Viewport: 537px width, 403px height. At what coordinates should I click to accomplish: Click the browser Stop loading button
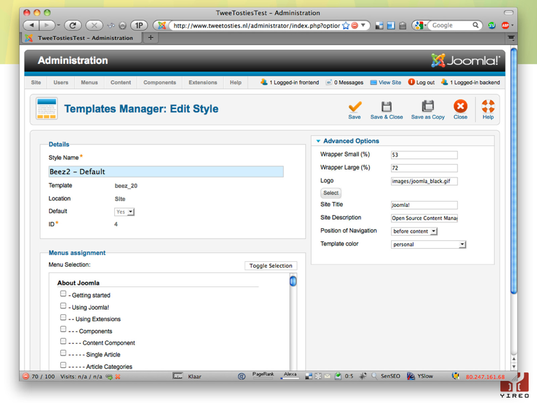[94, 25]
